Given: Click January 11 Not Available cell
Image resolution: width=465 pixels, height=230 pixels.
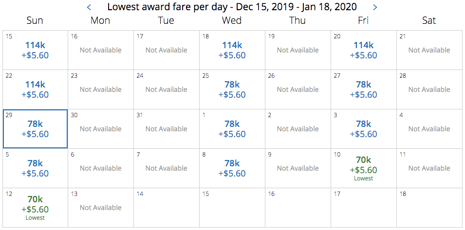Looking at the screenshot, I should [x=429, y=168].
